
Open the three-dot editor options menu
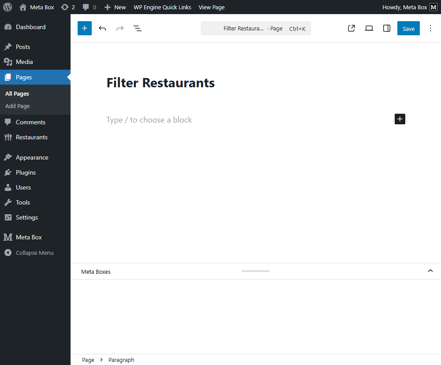coord(430,28)
